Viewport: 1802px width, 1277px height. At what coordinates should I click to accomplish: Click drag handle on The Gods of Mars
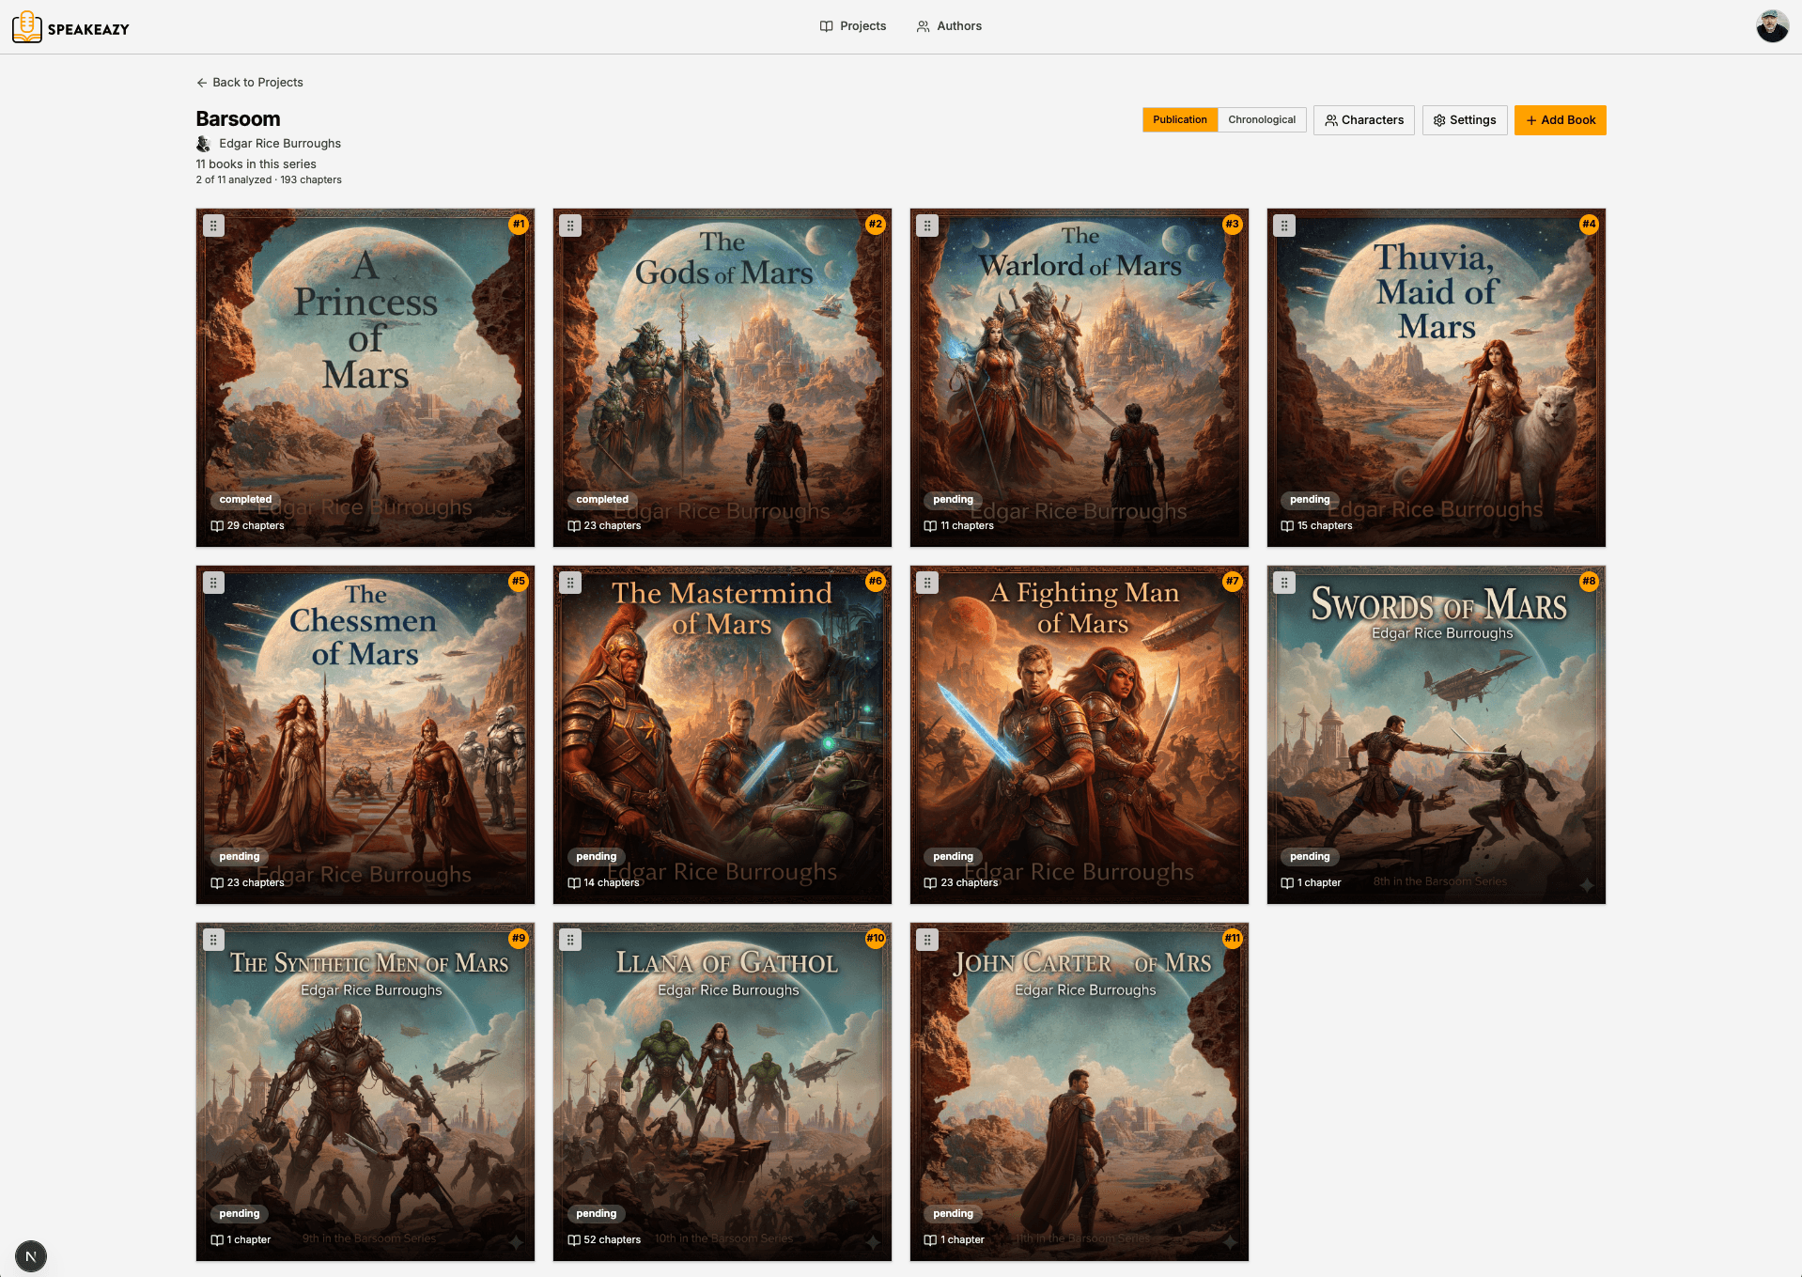(x=570, y=226)
